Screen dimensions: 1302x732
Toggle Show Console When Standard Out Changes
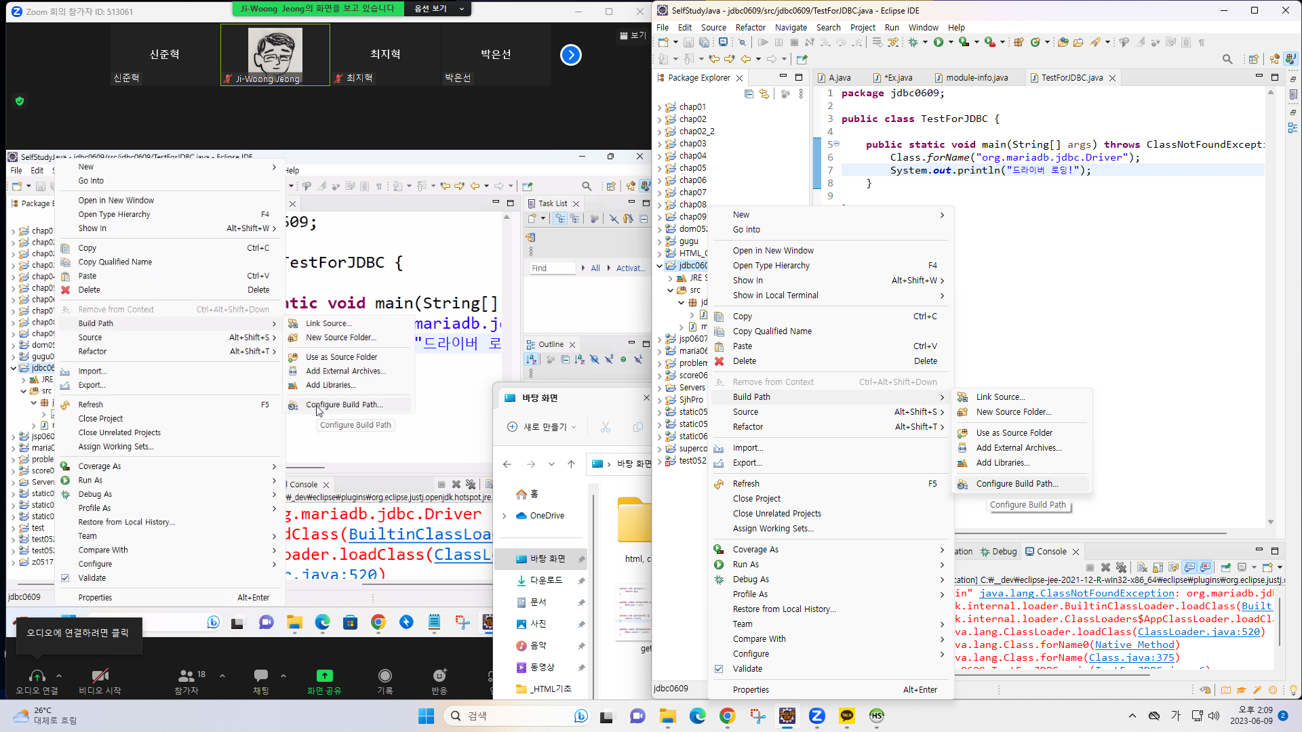click(x=1189, y=567)
